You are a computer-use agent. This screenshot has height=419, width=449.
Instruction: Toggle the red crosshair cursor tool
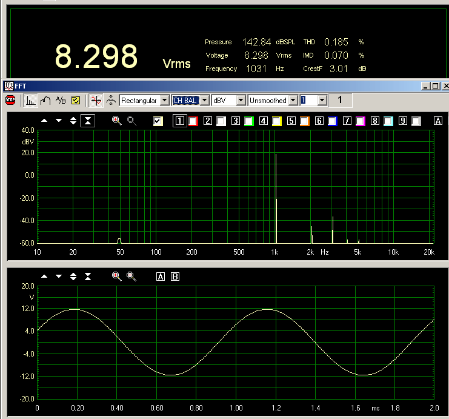point(96,101)
